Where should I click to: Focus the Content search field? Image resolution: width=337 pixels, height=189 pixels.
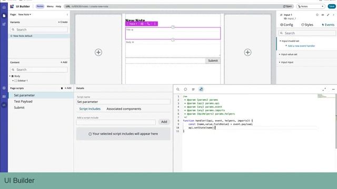point(39,70)
